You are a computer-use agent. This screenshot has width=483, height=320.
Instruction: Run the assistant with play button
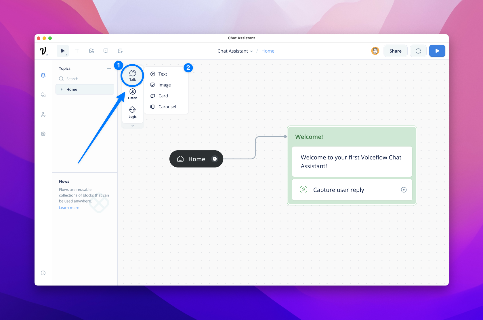tap(437, 51)
